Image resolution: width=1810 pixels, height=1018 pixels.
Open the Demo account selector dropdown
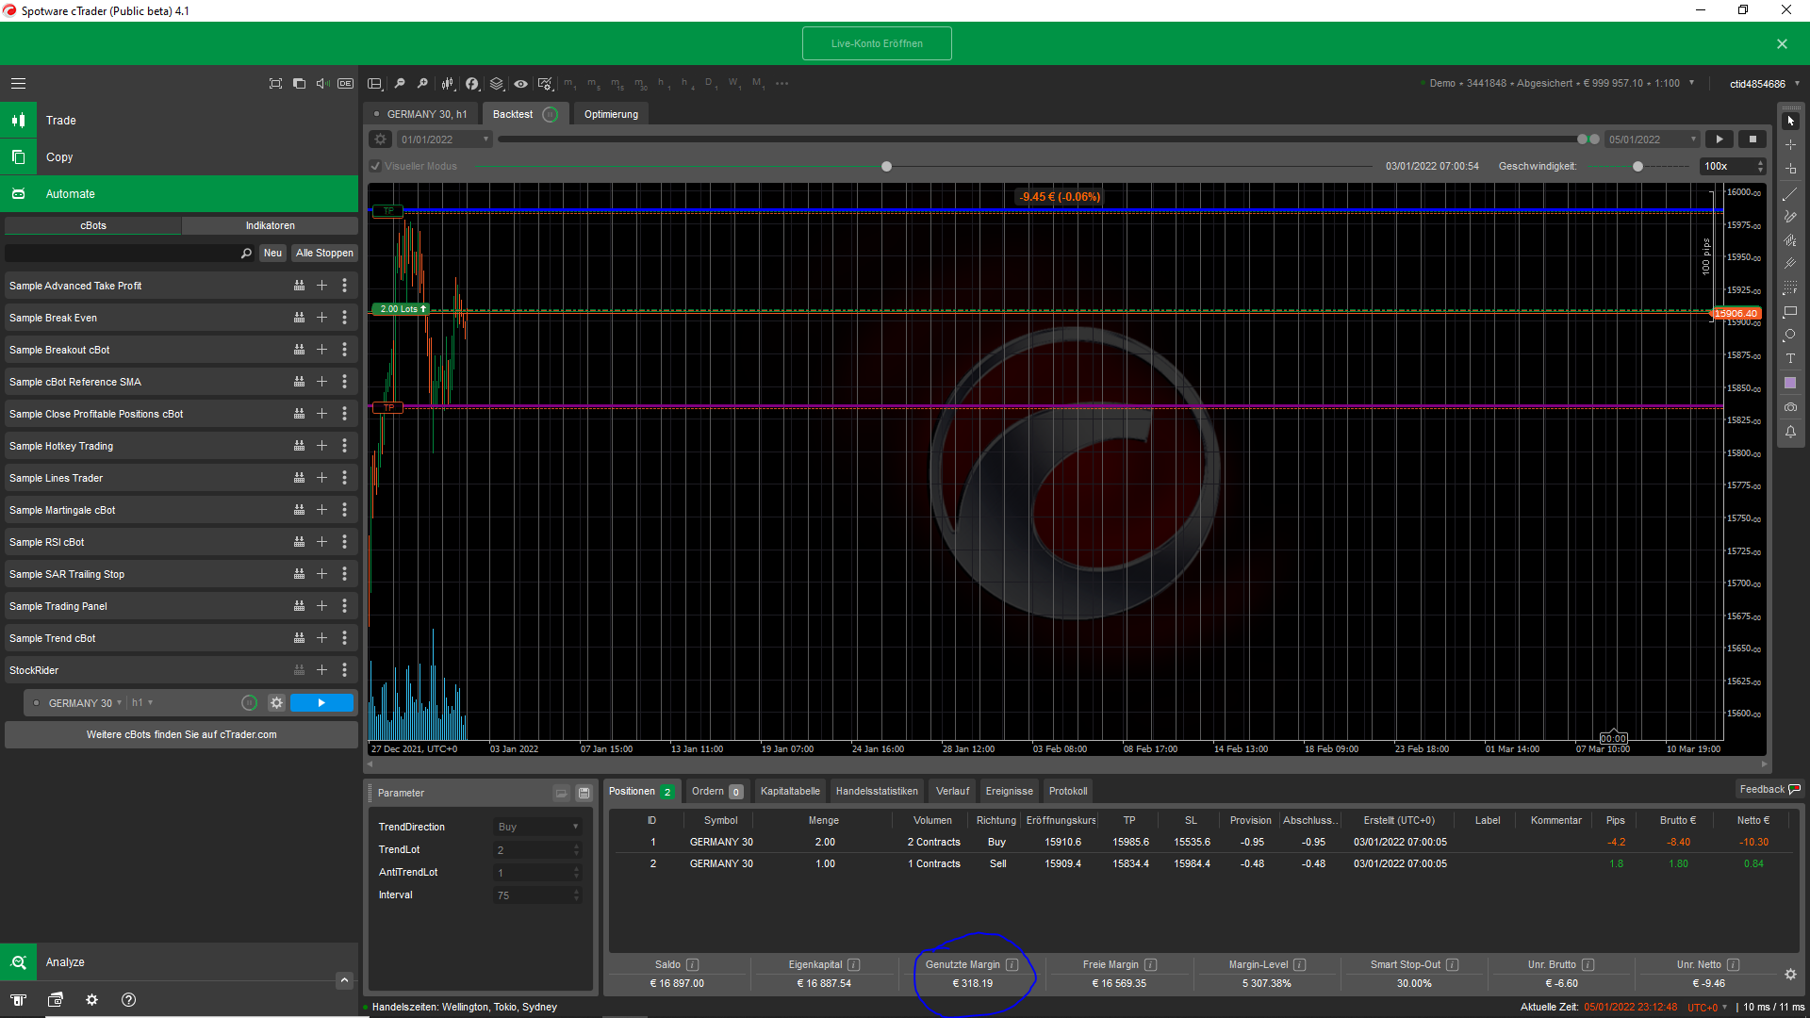[1560, 84]
